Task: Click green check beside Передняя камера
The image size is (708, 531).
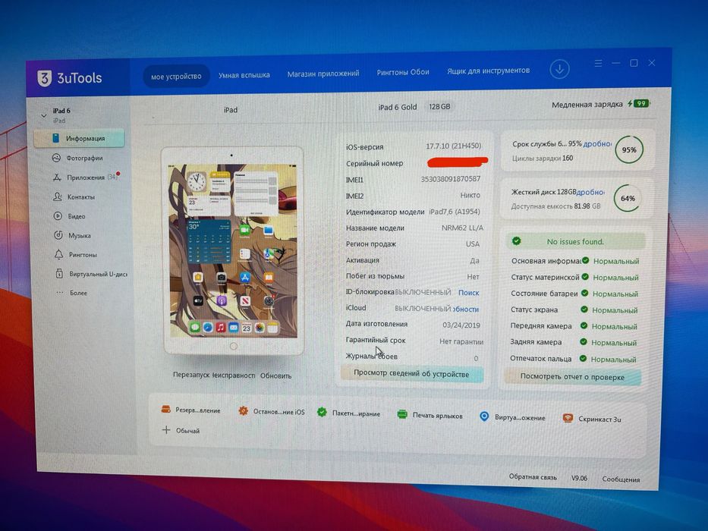Action: point(584,325)
